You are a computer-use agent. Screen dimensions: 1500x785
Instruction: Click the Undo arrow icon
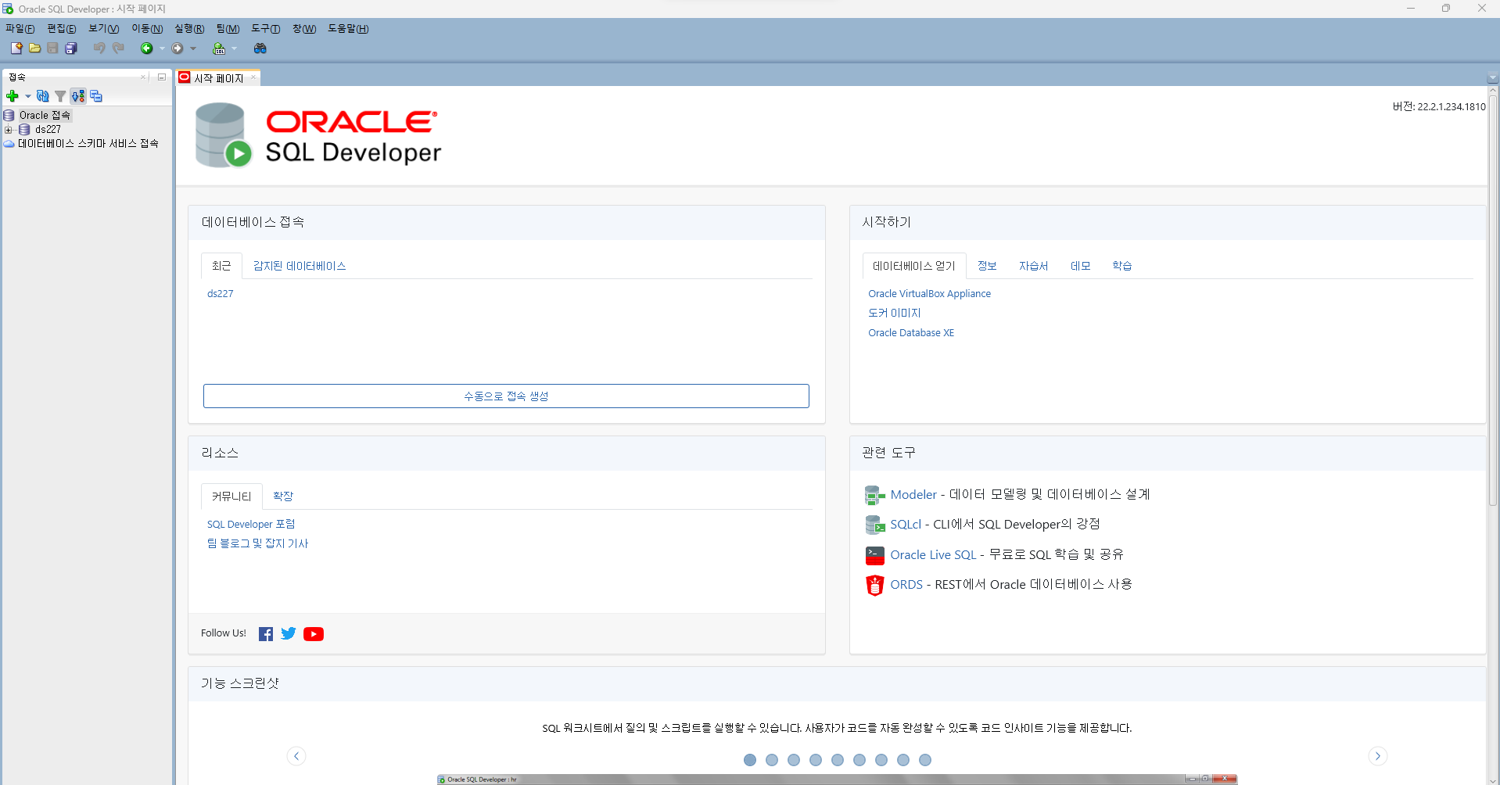point(99,48)
